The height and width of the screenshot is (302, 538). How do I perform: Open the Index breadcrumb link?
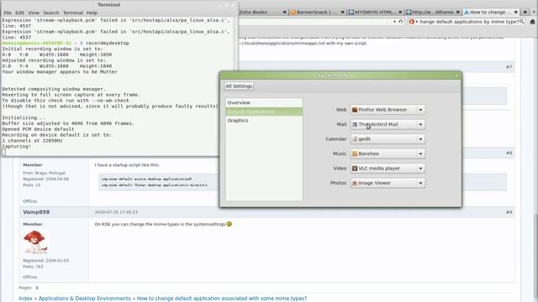tap(25, 299)
